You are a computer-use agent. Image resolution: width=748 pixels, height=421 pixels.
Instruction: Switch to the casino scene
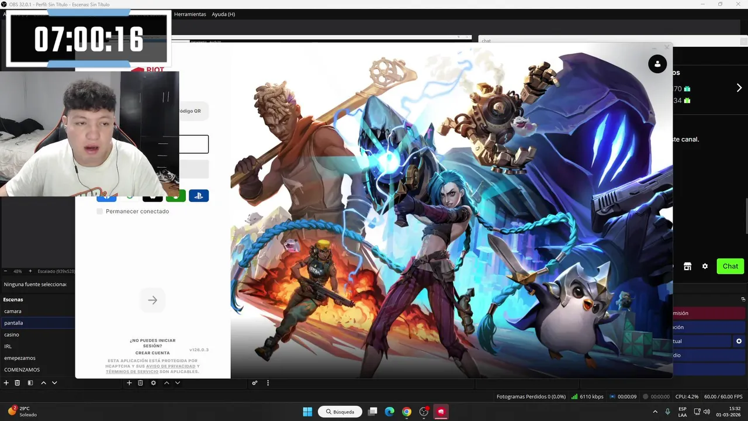(x=37, y=334)
